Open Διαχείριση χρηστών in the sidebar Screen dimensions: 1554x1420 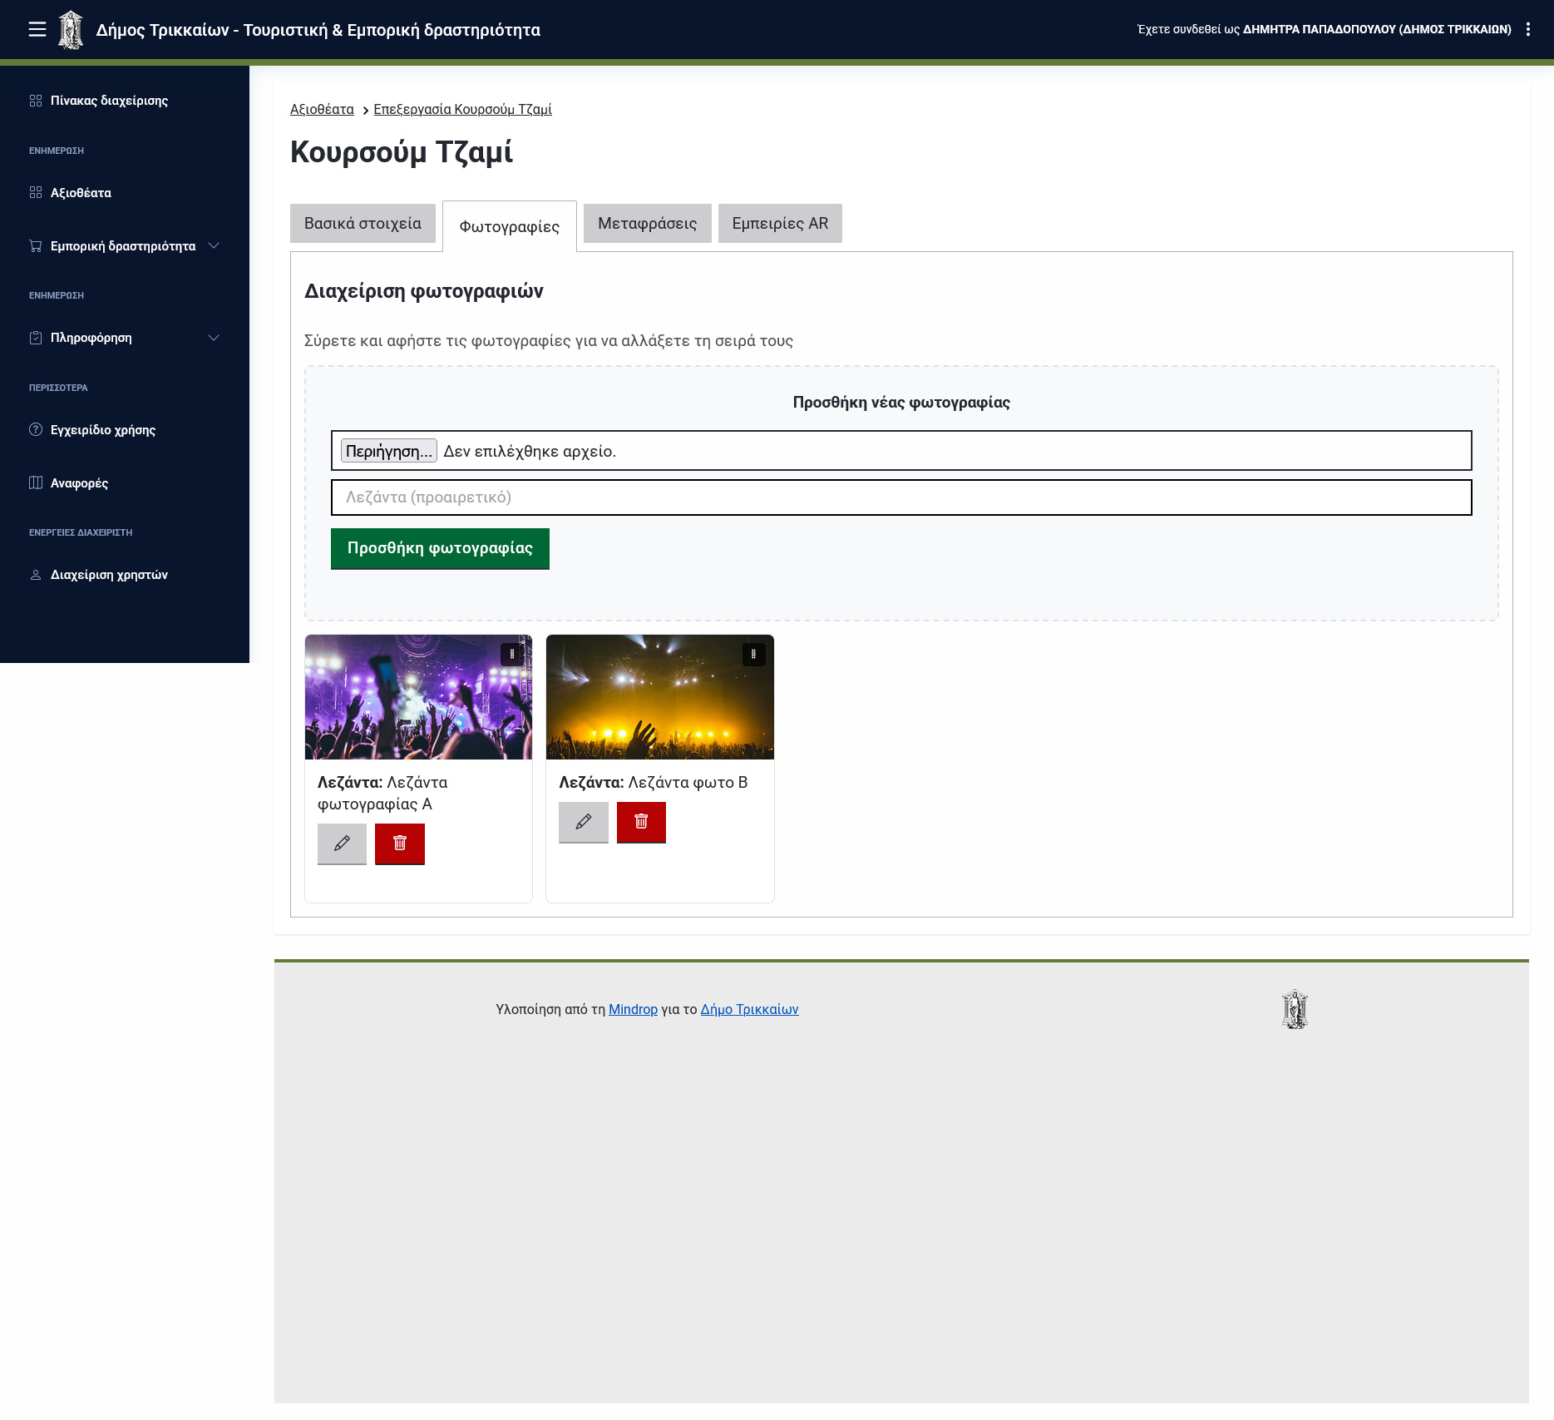(109, 575)
